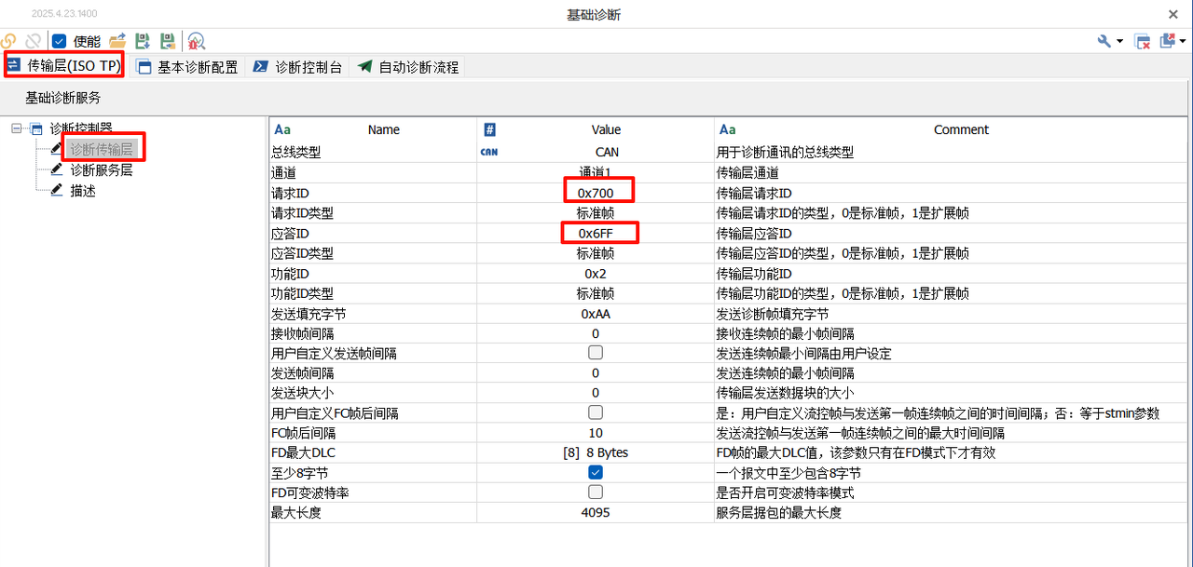Start the diagnostic bug scan icon

(x=196, y=41)
